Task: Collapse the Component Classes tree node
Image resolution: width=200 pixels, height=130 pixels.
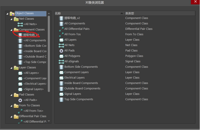Action: click(x=11, y=30)
